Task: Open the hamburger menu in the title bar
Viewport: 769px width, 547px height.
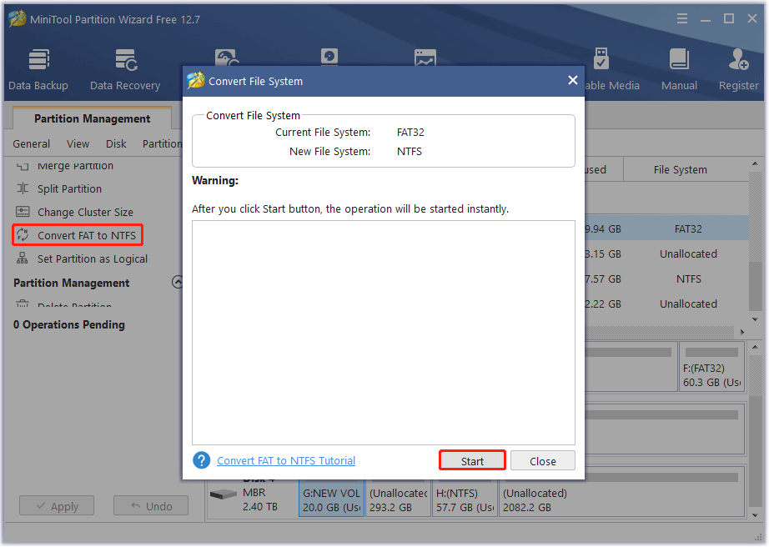Action: pos(681,18)
